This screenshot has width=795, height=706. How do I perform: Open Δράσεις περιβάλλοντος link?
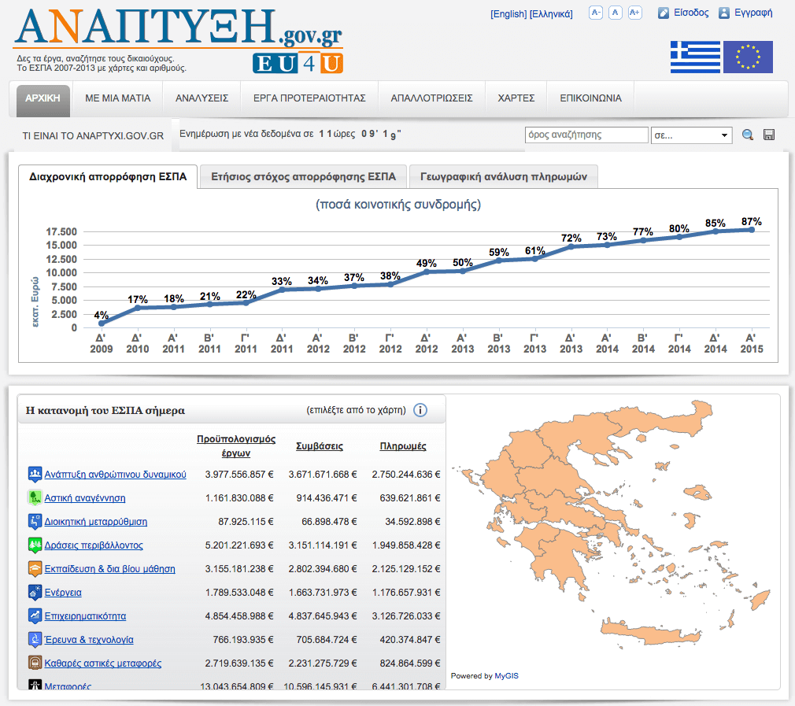[94, 545]
